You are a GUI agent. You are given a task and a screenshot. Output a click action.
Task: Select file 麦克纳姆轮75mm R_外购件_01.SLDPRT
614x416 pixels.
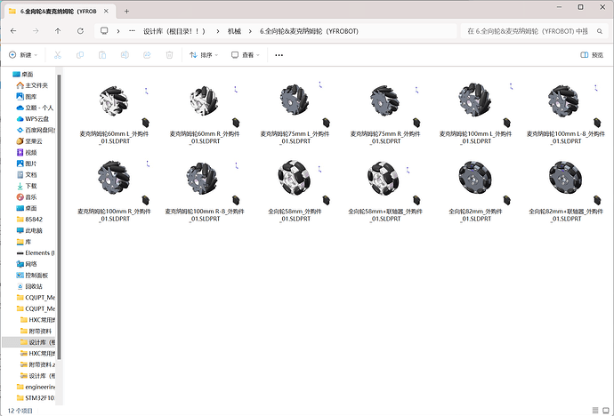385,114
